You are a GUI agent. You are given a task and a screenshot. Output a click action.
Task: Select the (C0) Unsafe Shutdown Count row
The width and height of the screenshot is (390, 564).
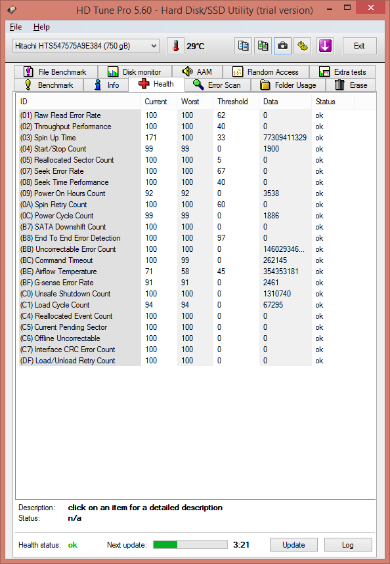pos(186,294)
